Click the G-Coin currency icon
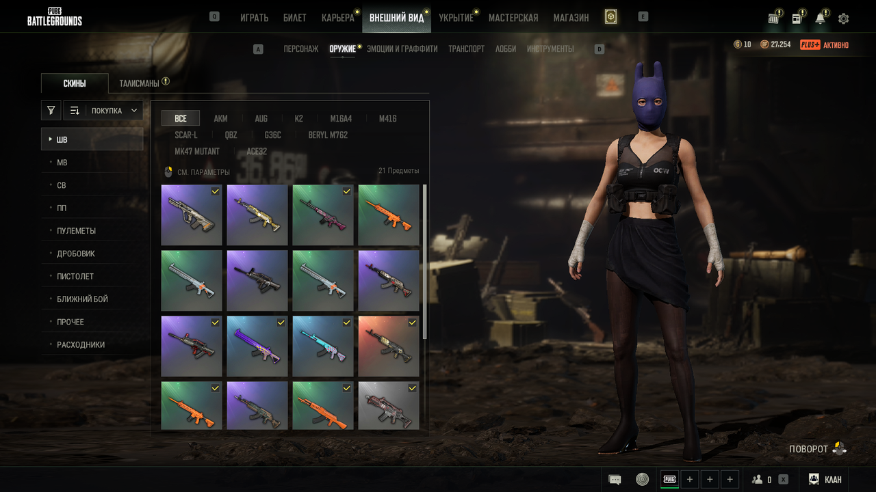 (737, 44)
